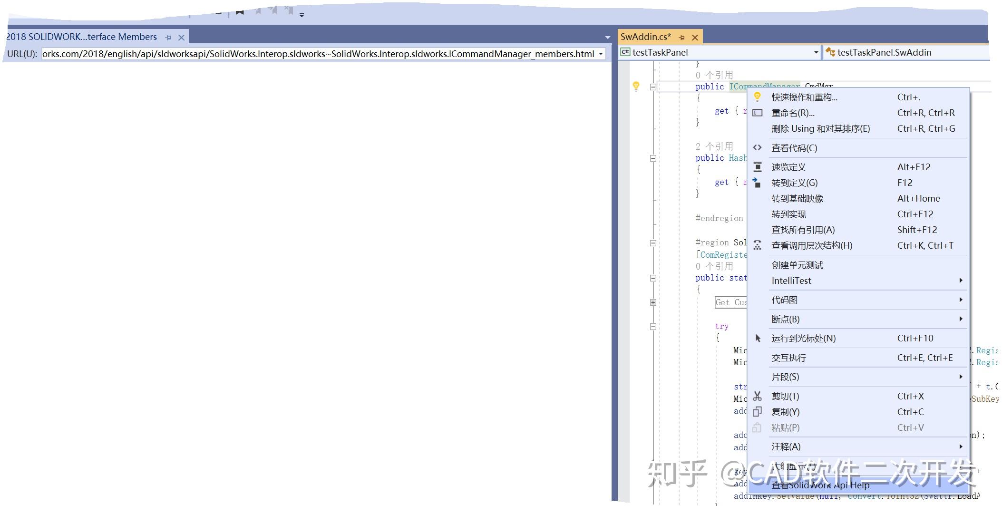The width and height of the screenshot is (1002, 514).
Task: Pin the SOLIDWORK Interface Members tab
Action: pos(168,37)
